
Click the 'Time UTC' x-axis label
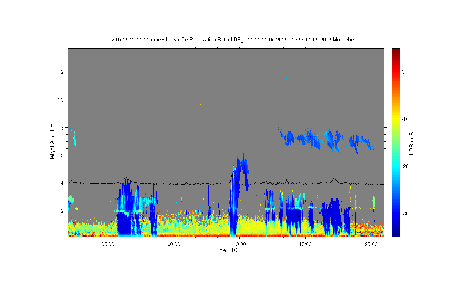pos(226,250)
